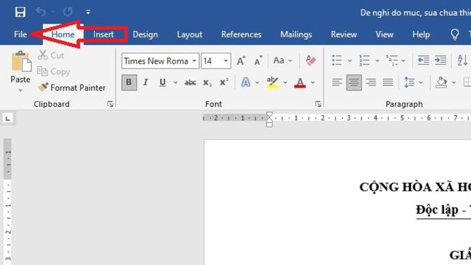Open the File tab
This screenshot has width=471, height=265.
coord(20,34)
